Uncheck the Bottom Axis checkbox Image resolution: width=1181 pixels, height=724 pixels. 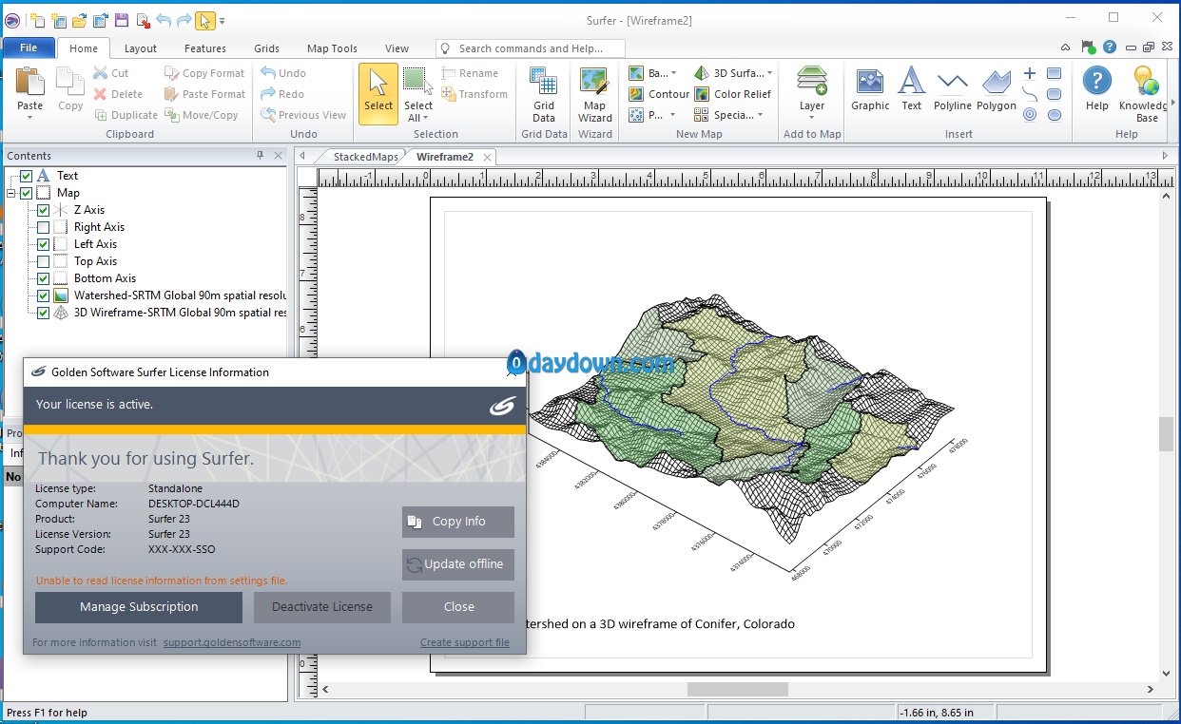coord(43,278)
